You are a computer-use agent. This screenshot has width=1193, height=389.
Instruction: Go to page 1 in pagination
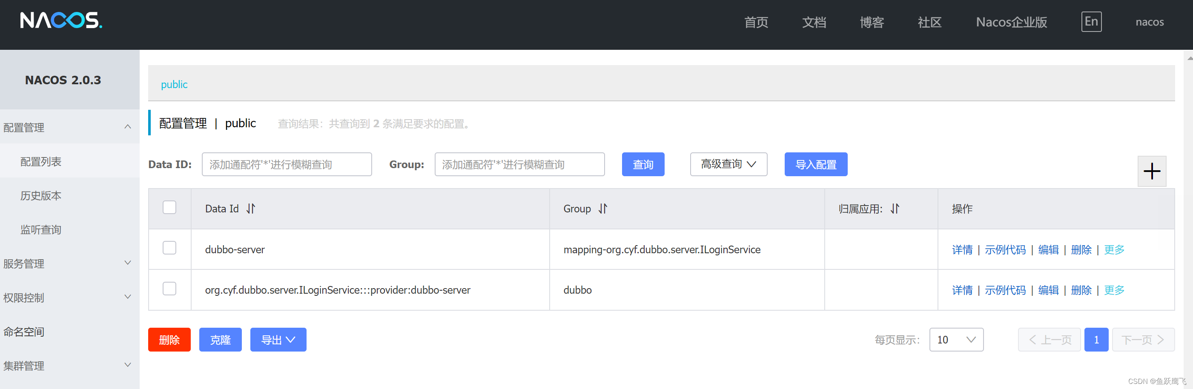coord(1096,340)
